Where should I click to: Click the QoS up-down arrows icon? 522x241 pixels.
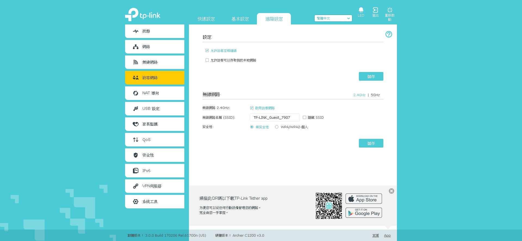click(135, 140)
